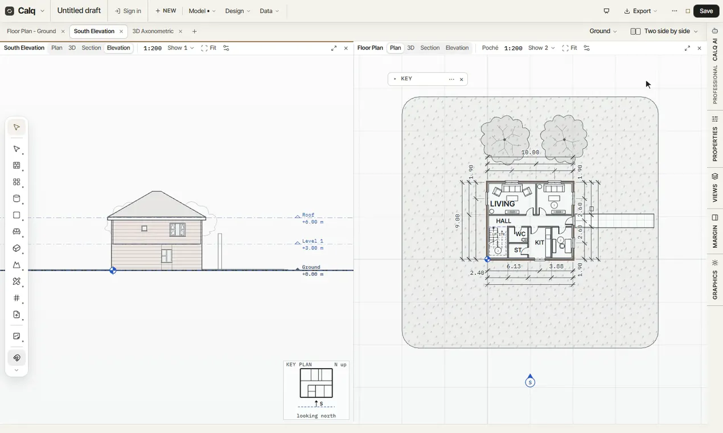This screenshot has height=433, width=723.
Task: Open the Model dropdown menu
Action: (202, 11)
